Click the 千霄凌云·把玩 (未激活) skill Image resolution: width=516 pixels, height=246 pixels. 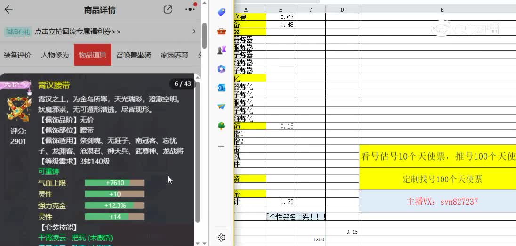(75, 238)
